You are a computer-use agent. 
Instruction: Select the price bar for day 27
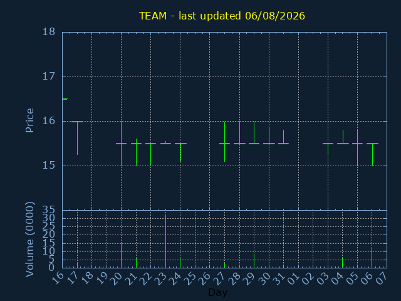[x=224, y=142]
